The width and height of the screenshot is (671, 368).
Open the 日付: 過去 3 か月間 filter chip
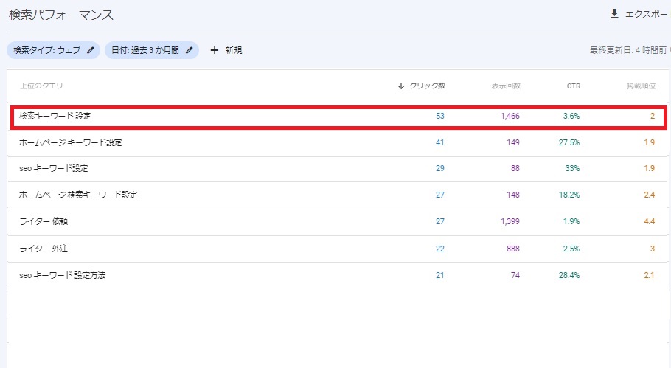tap(152, 50)
